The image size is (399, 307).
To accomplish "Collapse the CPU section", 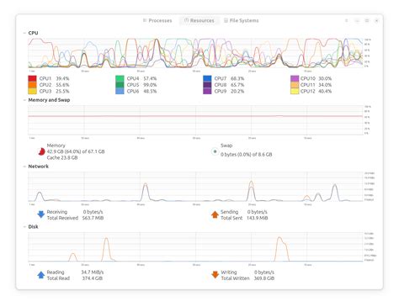I will 24,33.
